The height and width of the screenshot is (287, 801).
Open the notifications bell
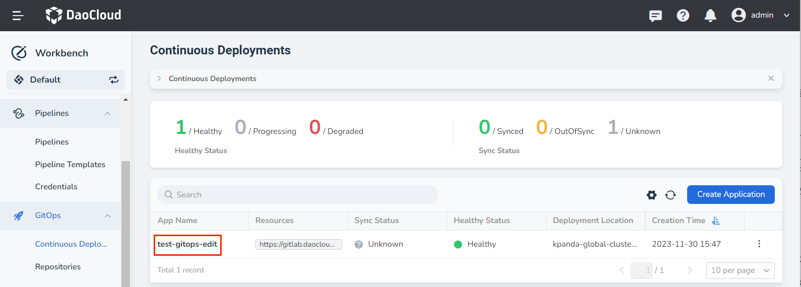pyautogui.click(x=710, y=16)
